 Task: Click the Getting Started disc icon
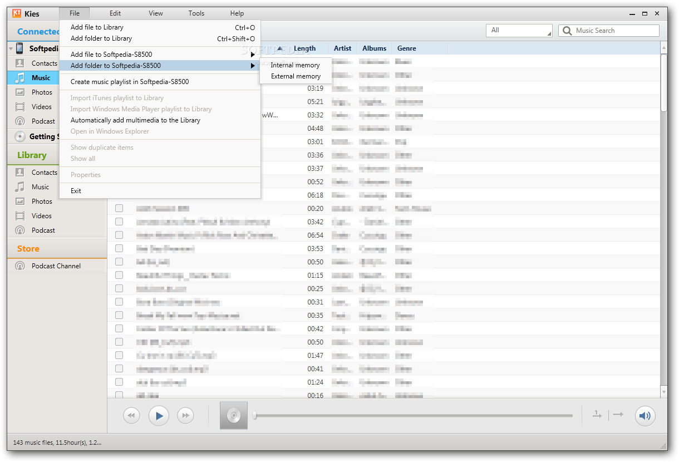tap(20, 136)
